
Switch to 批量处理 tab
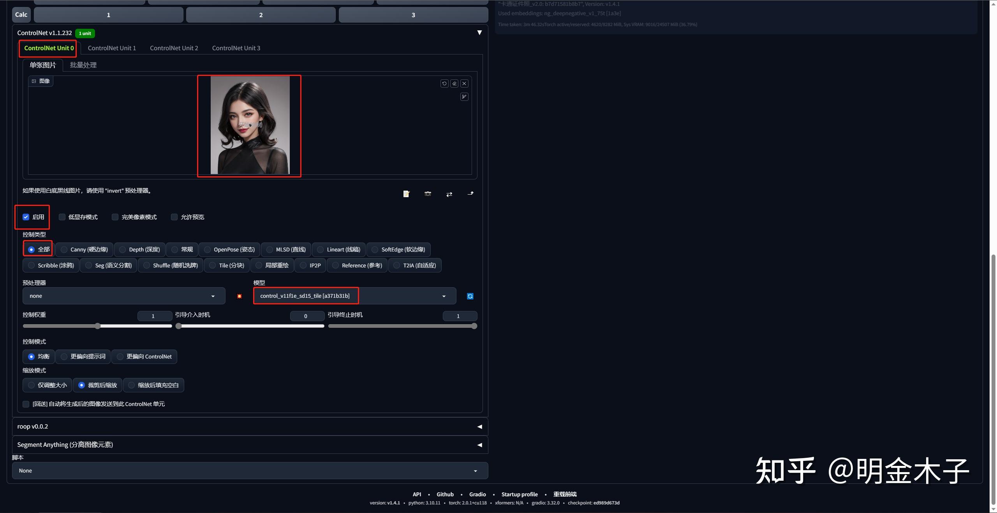(83, 65)
